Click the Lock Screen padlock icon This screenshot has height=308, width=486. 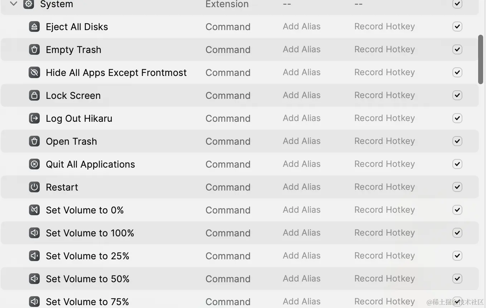(x=34, y=96)
